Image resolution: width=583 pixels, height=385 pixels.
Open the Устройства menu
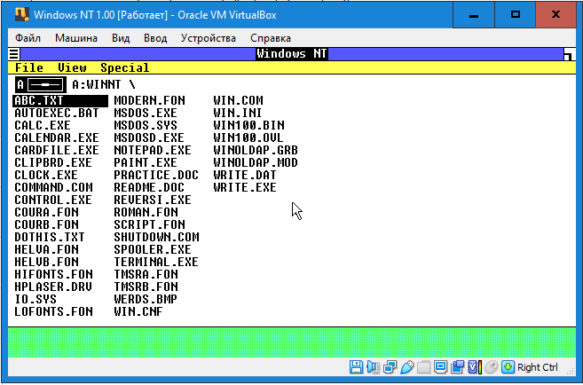click(208, 38)
